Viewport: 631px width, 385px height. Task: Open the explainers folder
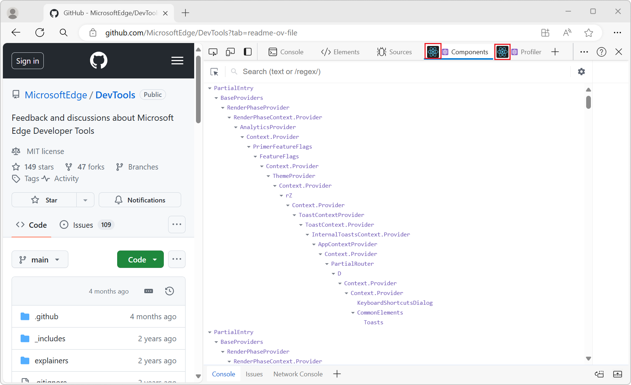[51, 361]
